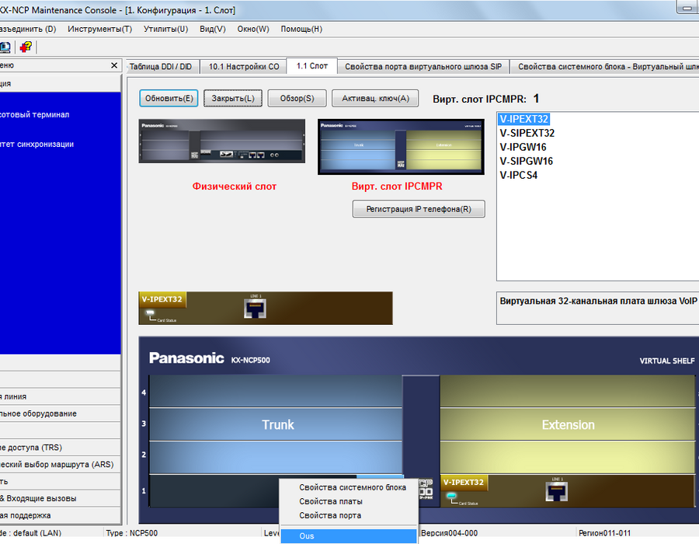Open the Вид(V) menu
The height and width of the screenshot is (544, 699).
pyautogui.click(x=213, y=29)
